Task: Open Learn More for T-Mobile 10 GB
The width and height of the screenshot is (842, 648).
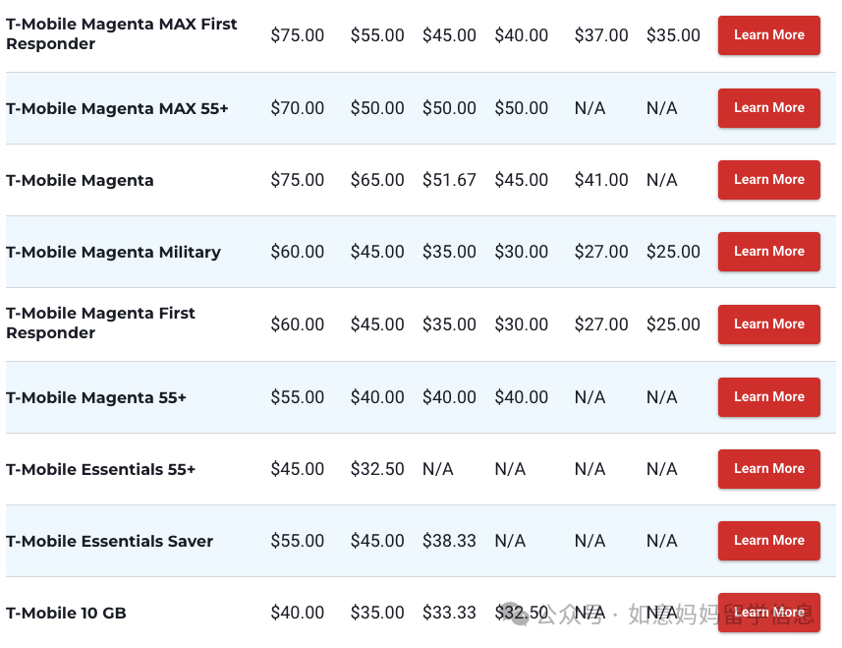Action: click(x=768, y=613)
